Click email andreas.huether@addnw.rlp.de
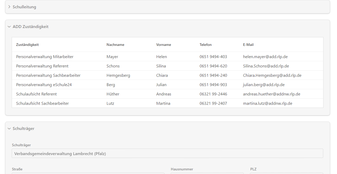The height and width of the screenshot is (174, 337). click(x=272, y=94)
